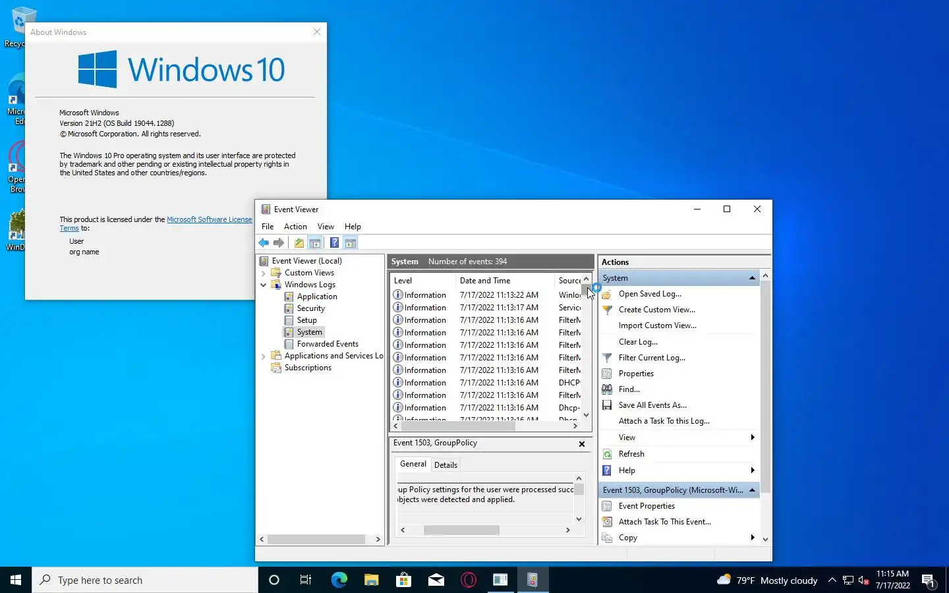
Task: Click the Open Saved Log folder icon
Action: [x=607, y=294]
